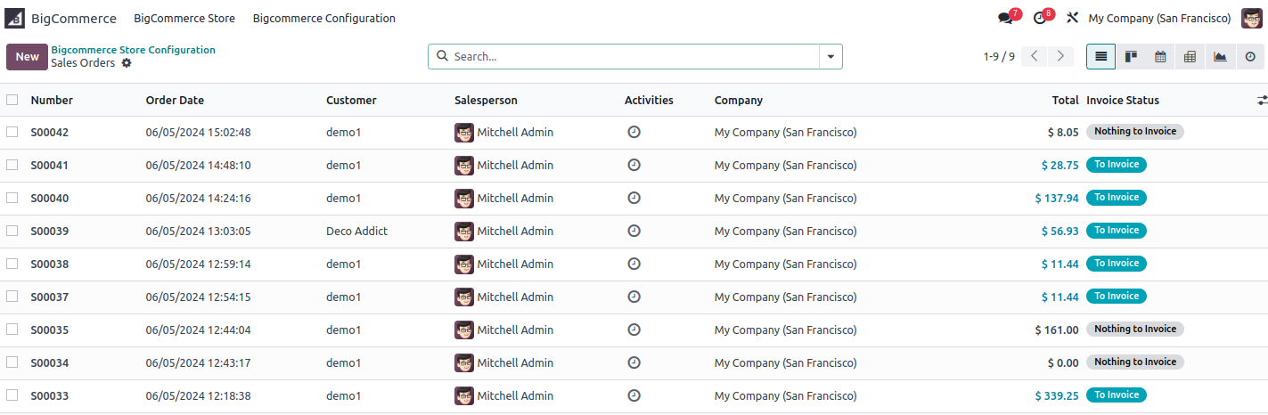Sort by the Total column header
This screenshot has width=1268, height=415.
1065,101
